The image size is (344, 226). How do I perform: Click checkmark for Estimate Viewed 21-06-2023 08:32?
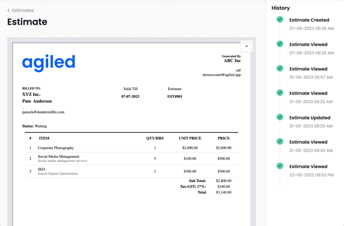(280, 93)
